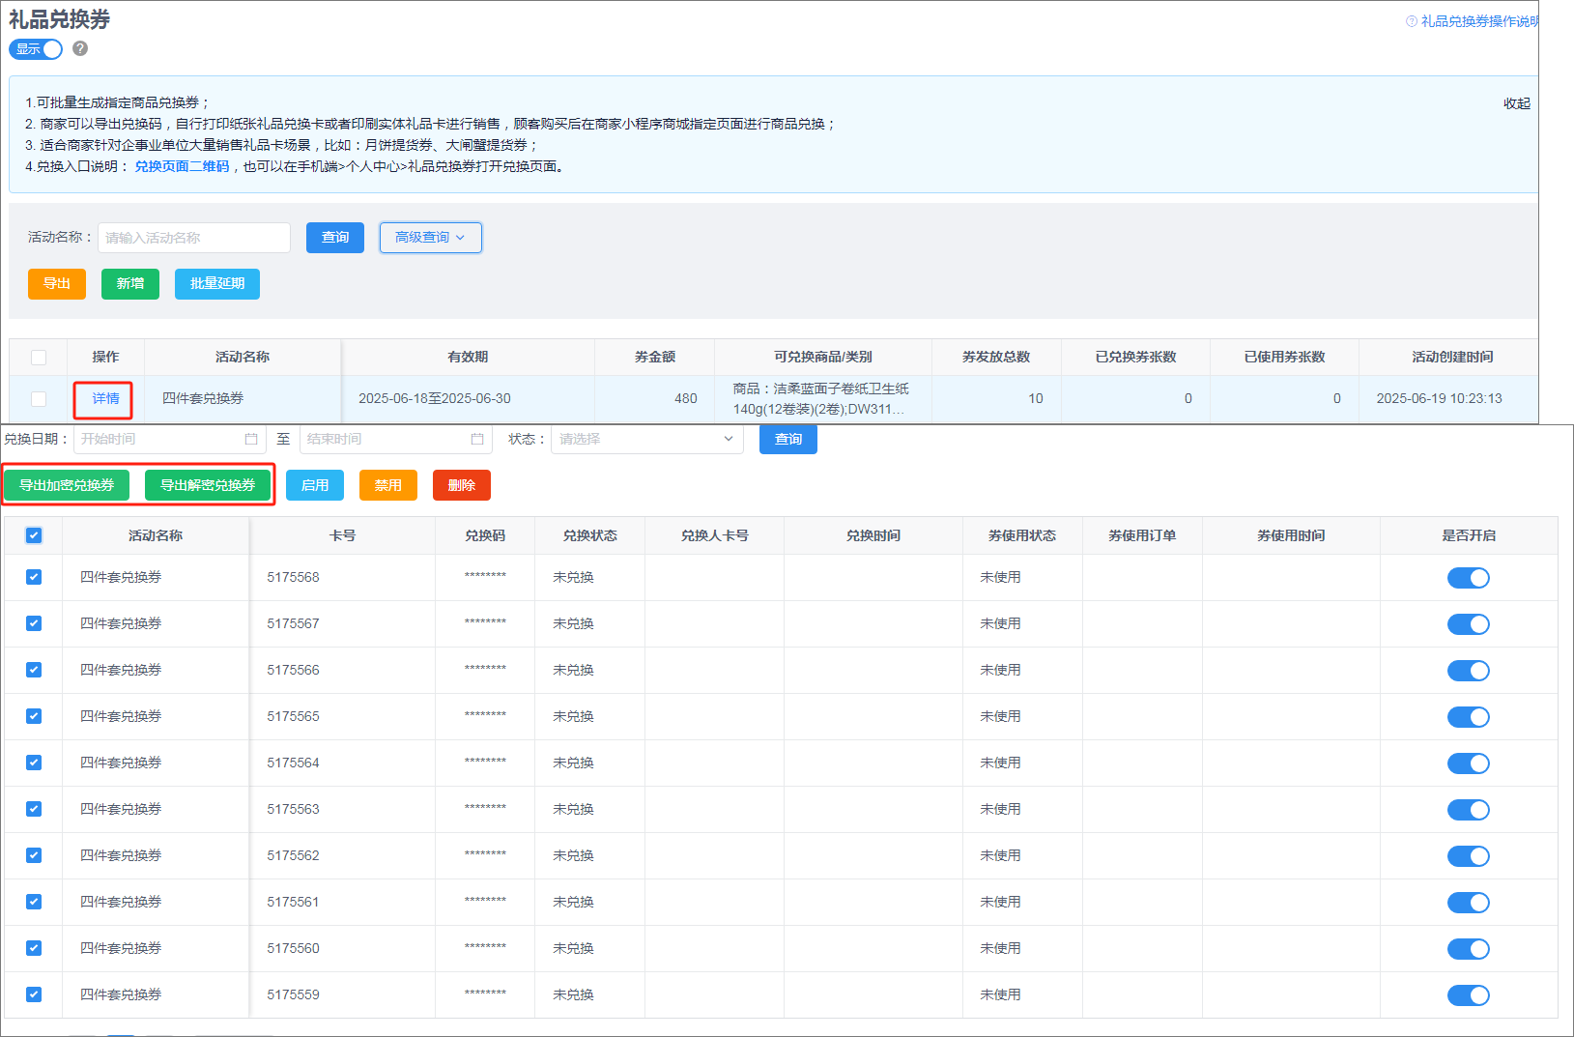The image size is (1574, 1037).
Task: Click 未兑换 status for card 5175568
Action: click(x=573, y=577)
